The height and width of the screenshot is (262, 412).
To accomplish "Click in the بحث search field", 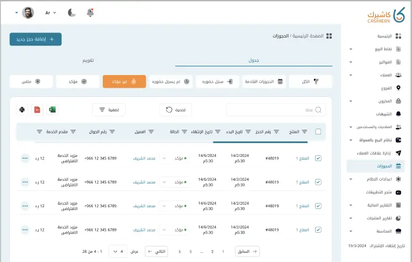I will [x=276, y=110].
